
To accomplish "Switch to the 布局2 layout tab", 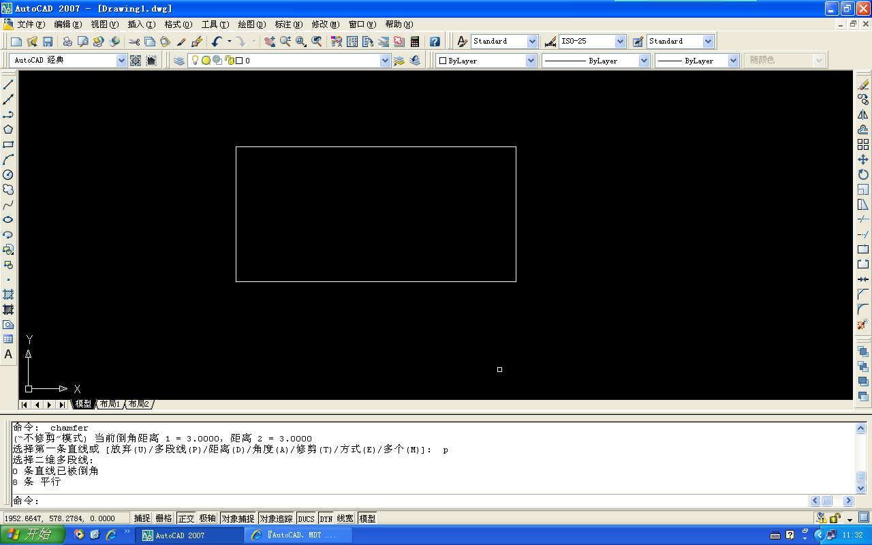I will pyautogui.click(x=138, y=404).
